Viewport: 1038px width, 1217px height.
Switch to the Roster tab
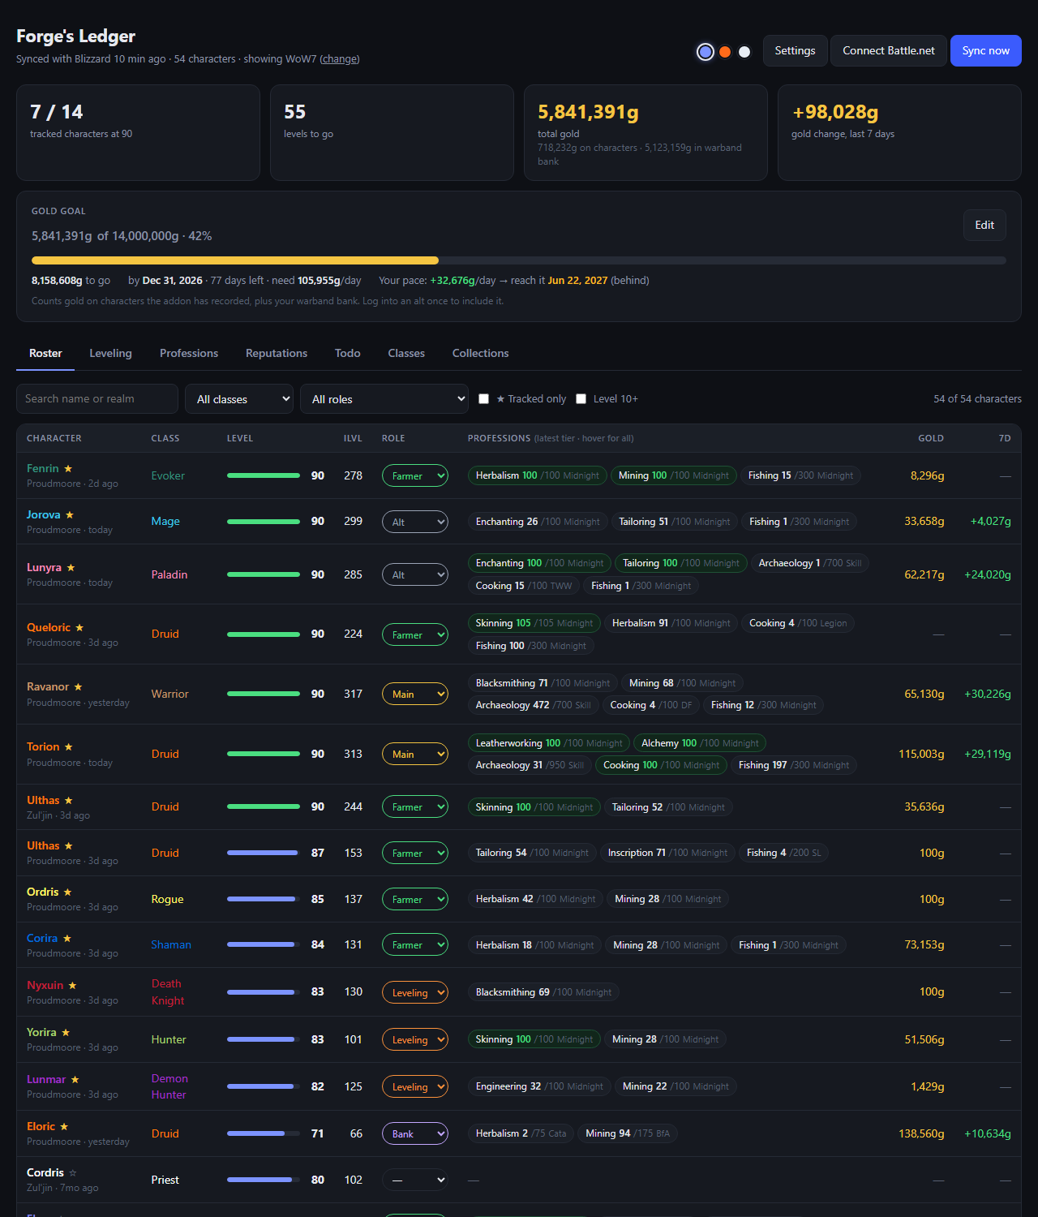pos(45,354)
